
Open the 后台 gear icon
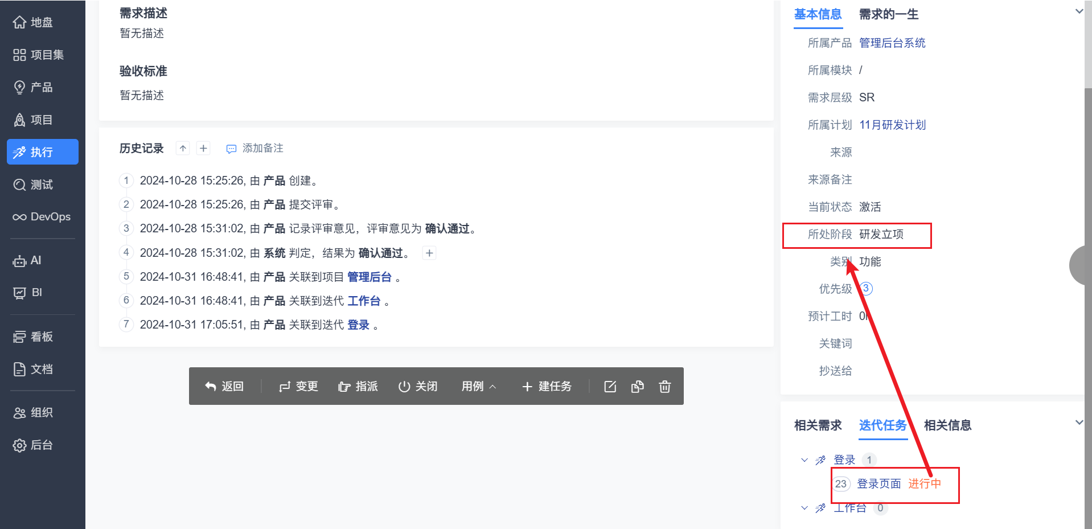point(19,445)
